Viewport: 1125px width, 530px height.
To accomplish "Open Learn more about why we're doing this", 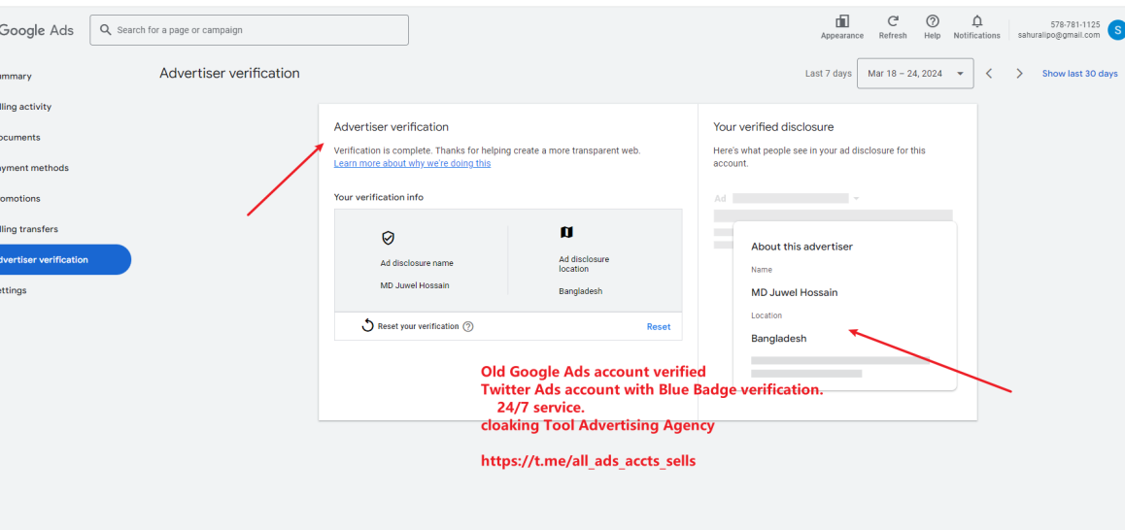I will (x=412, y=163).
